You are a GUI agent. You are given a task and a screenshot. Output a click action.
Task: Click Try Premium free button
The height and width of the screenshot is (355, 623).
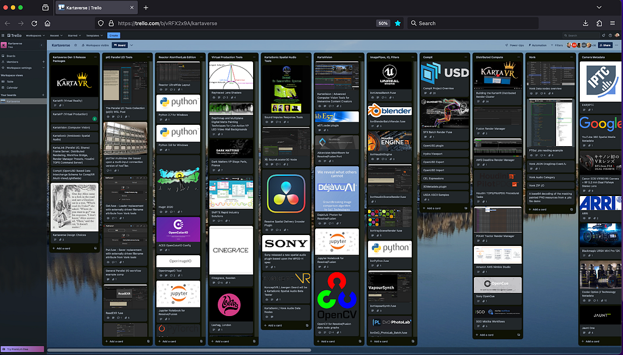22,349
